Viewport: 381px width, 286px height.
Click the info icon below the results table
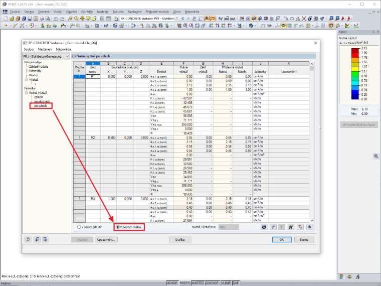coord(264,227)
